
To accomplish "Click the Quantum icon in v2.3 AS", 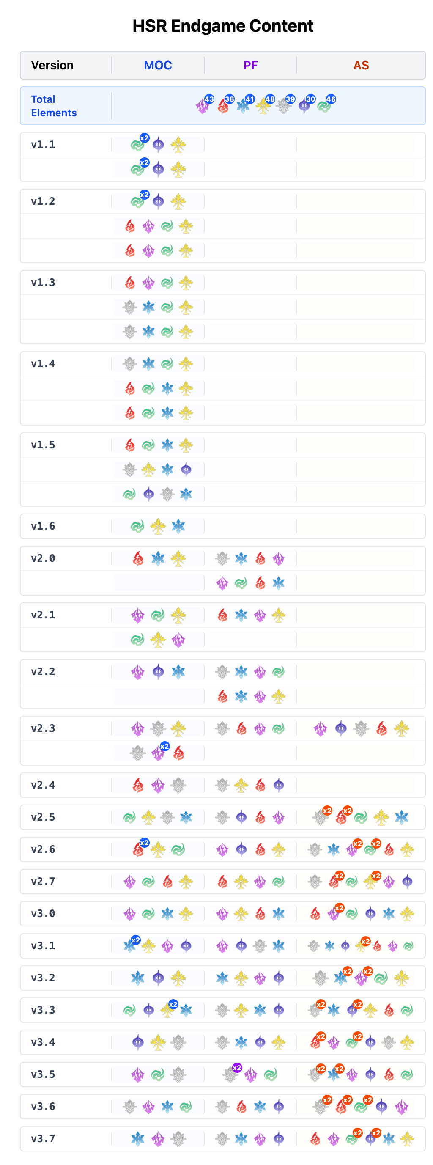I will pos(341,728).
